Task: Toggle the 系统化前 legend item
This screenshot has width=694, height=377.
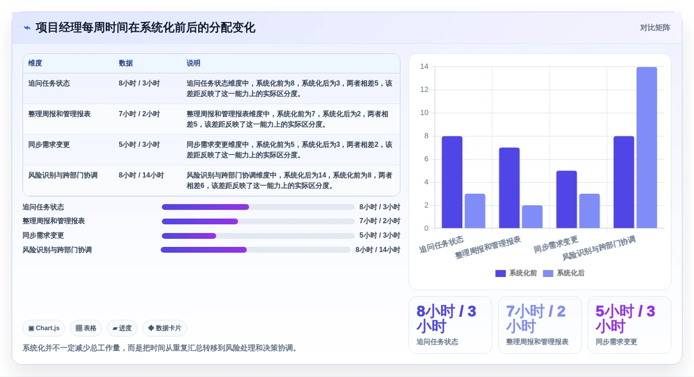Action: 516,273
